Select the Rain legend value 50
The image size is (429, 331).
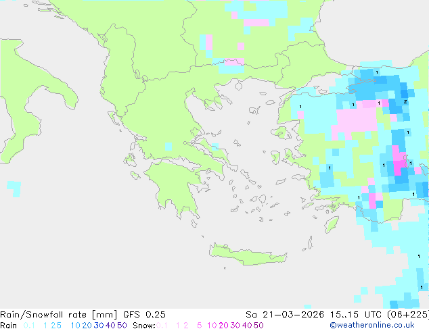[x=122, y=326]
